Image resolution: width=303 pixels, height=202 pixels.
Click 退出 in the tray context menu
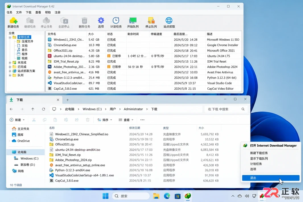(271, 178)
